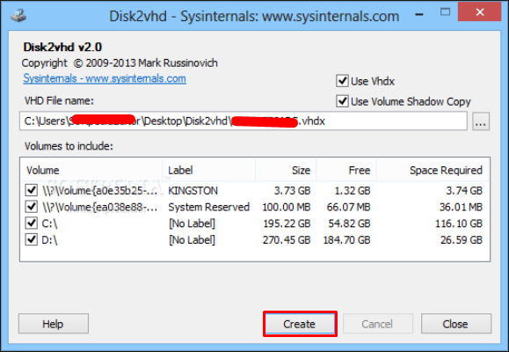Toggle the Use Vhdx checkbox
Image resolution: width=509 pixels, height=352 pixels.
[x=342, y=81]
